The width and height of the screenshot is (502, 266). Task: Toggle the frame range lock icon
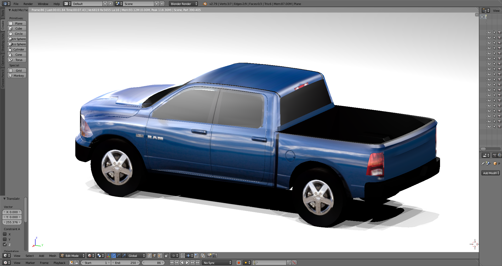point(77,263)
